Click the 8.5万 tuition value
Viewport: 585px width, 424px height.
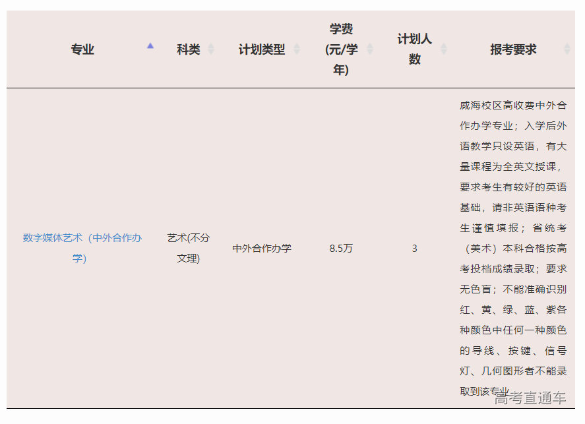341,249
